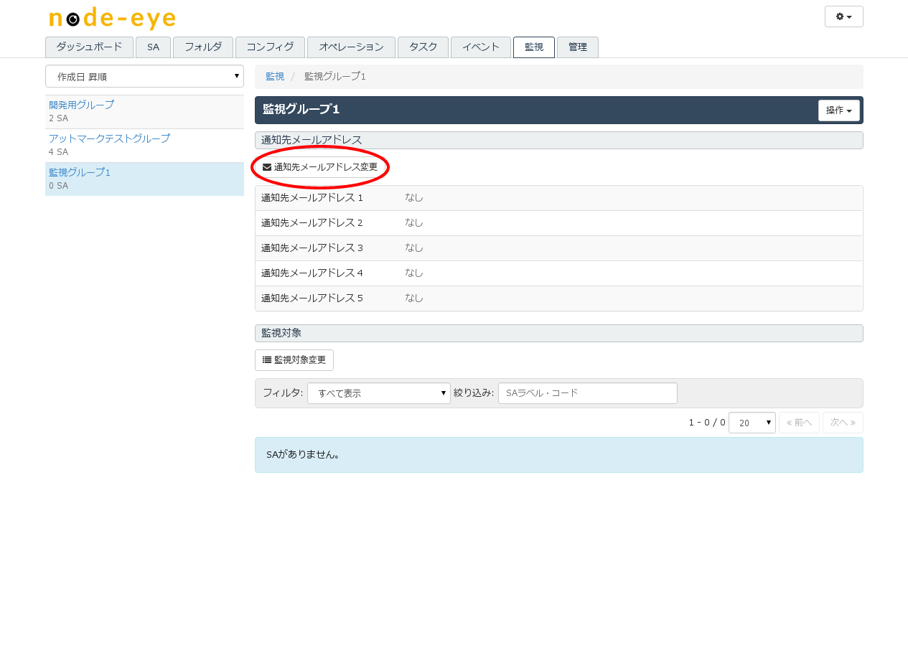Switch to タスク tab

(x=423, y=47)
